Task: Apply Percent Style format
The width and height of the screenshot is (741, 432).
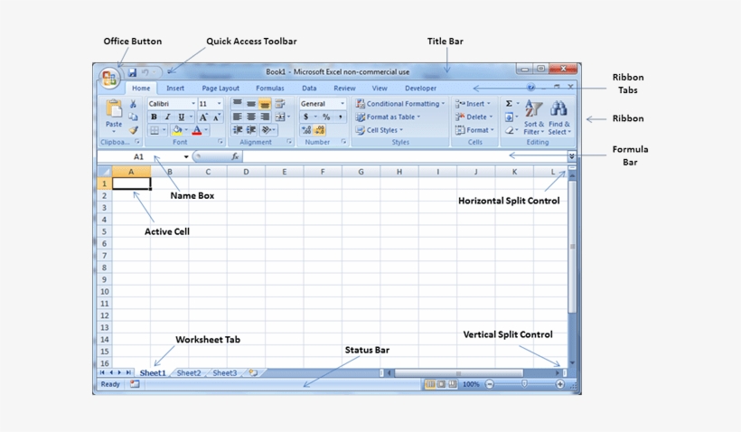Action: point(326,117)
